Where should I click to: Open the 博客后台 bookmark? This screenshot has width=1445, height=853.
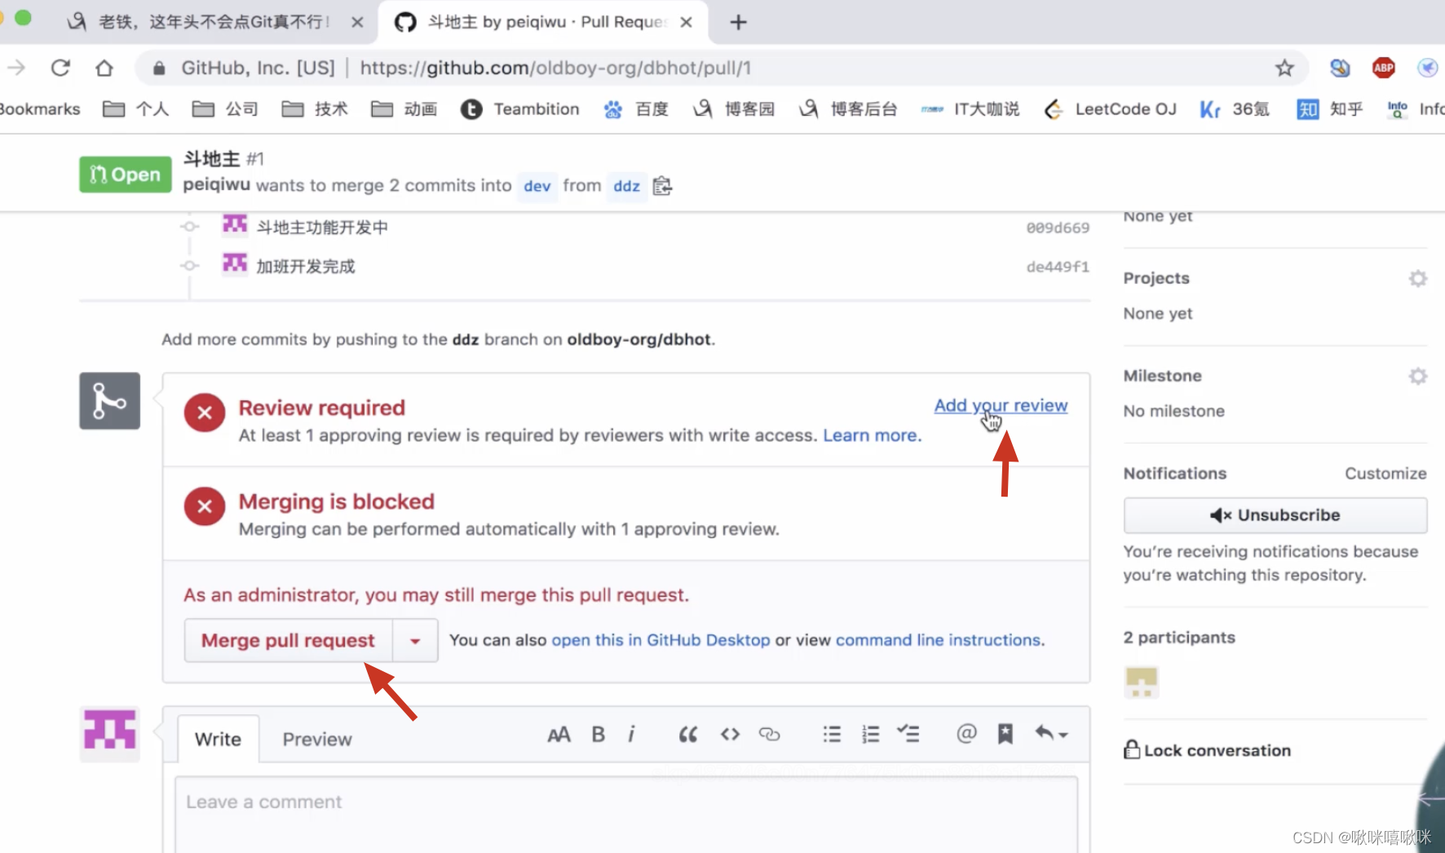(x=848, y=109)
